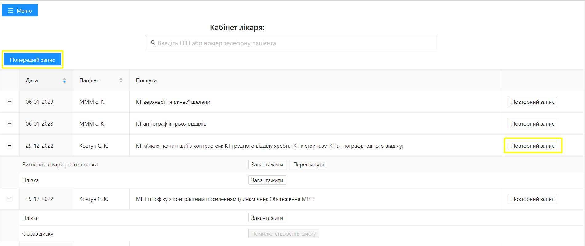Click the Помилка створення диску button
The height and width of the screenshot is (246, 585).
283,234
